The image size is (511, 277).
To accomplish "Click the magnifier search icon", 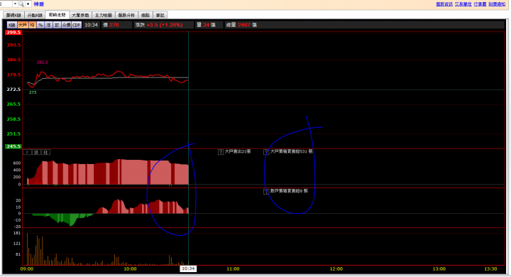I will [21, 4].
